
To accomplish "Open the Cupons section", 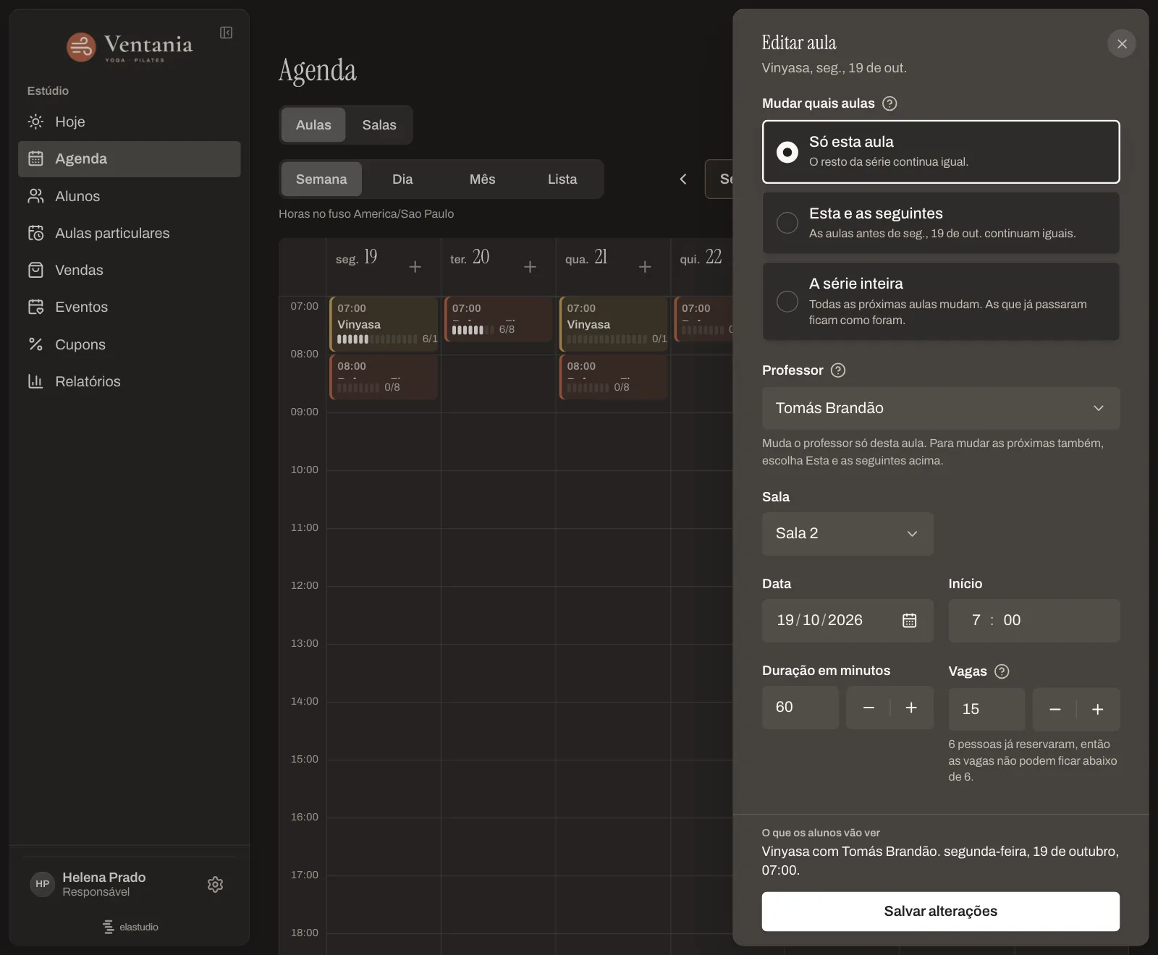I will [130, 344].
